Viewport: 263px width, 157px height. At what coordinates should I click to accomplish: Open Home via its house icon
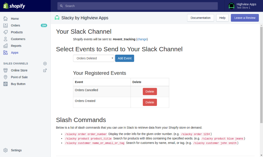click(5, 18)
